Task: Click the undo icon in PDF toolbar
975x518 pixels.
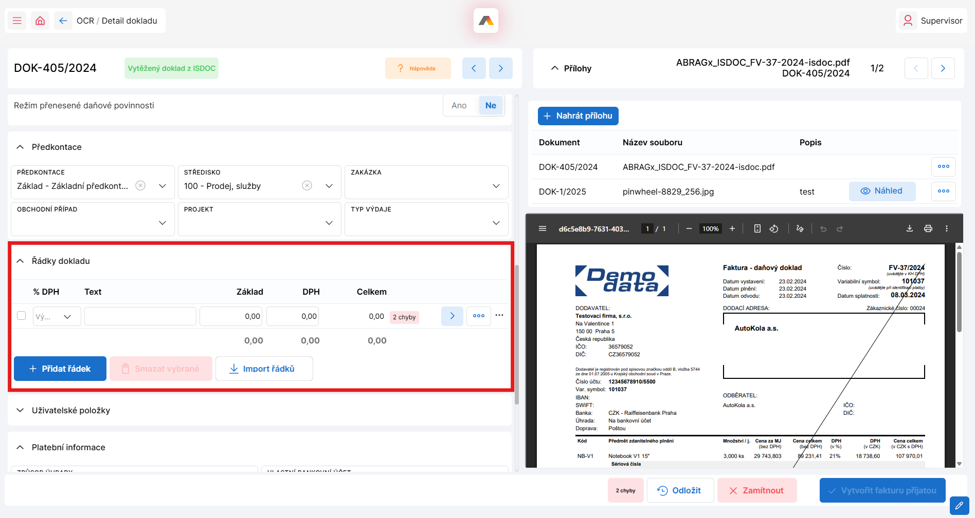Action: coord(823,228)
